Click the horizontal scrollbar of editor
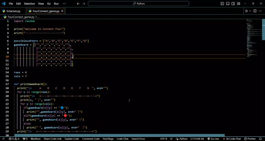 pos(120,135)
